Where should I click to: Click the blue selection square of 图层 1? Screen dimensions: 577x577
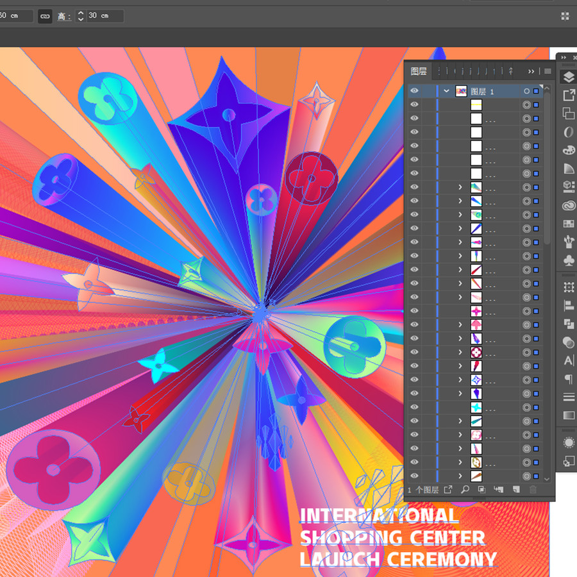[x=536, y=91]
